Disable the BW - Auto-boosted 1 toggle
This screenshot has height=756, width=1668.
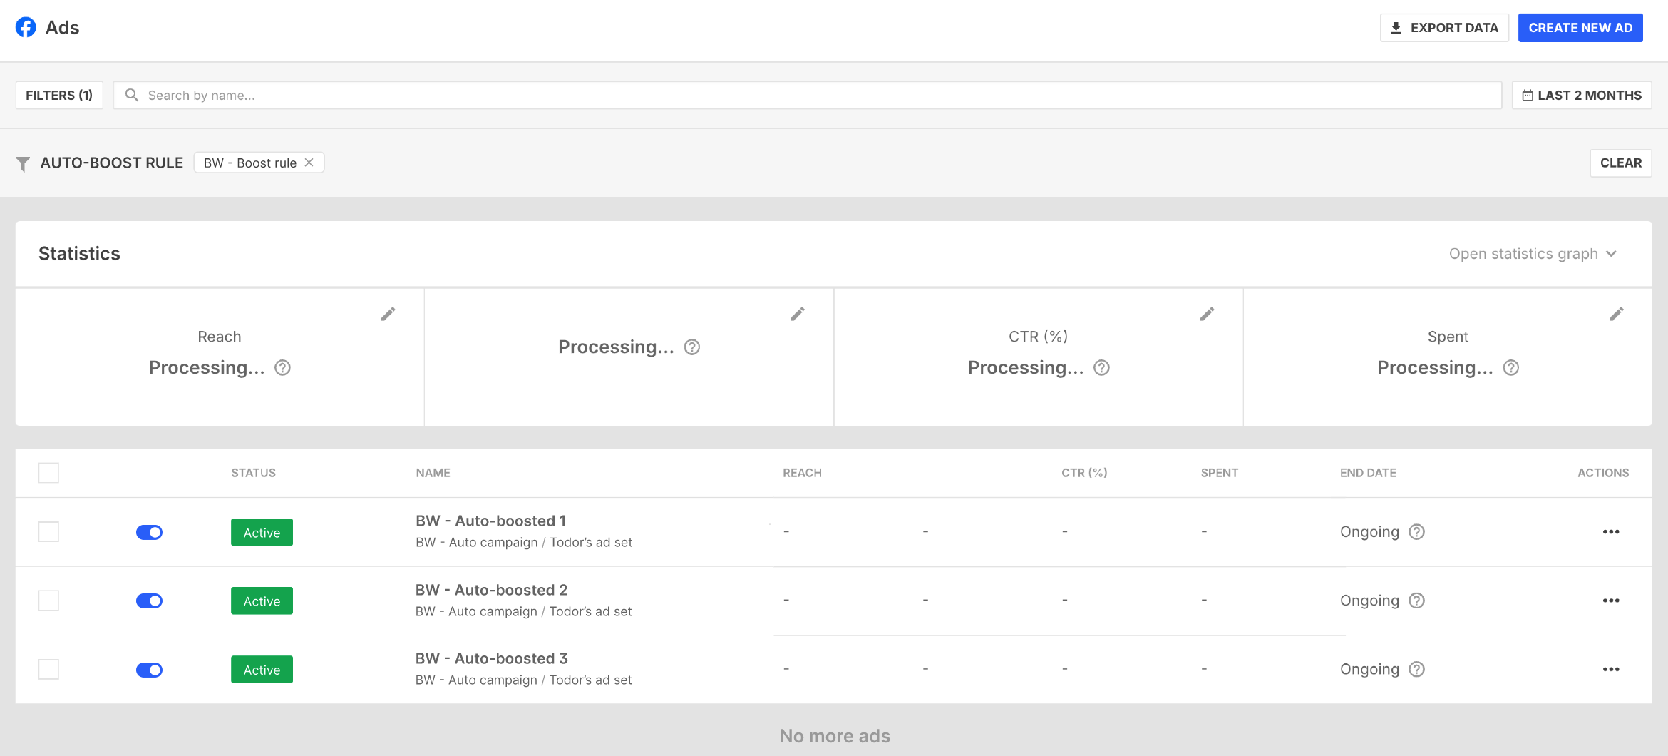pyautogui.click(x=150, y=533)
